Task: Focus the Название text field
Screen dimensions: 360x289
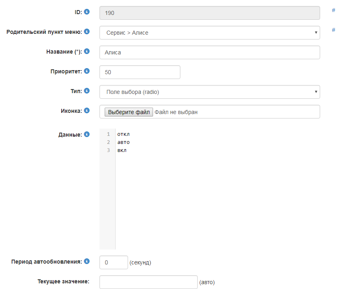Action: (x=209, y=52)
